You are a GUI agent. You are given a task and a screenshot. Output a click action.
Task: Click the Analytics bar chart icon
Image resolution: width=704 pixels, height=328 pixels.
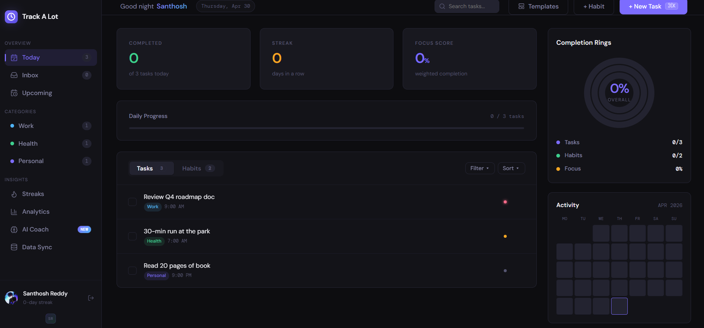coord(14,212)
